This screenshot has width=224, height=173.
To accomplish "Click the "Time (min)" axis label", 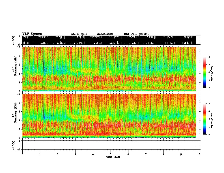I will (x=113, y=157).
